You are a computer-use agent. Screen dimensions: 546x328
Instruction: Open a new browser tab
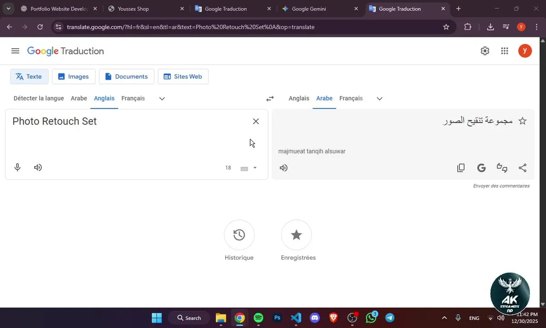[x=458, y=9]
